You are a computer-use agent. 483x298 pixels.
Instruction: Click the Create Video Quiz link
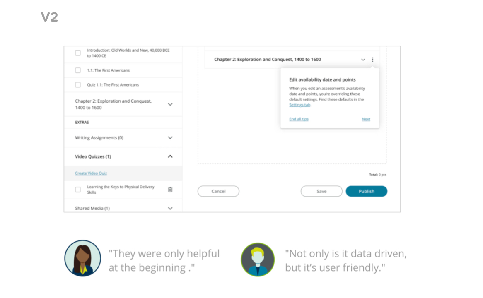pos(91,173)
